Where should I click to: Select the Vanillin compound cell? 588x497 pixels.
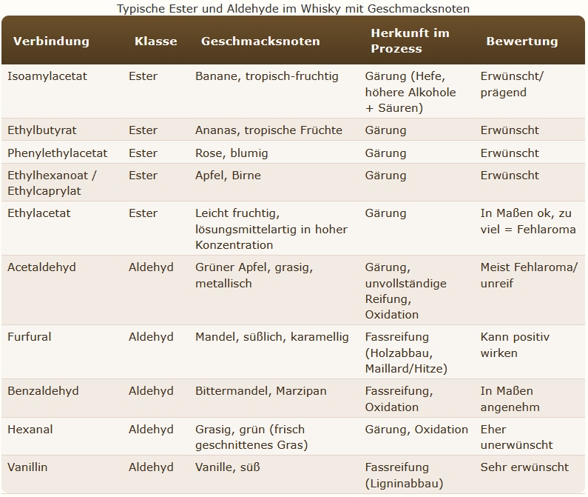[28, 467]
